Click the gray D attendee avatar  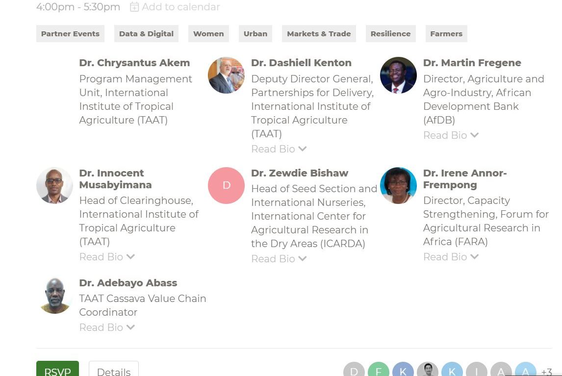tap(354, 371)
